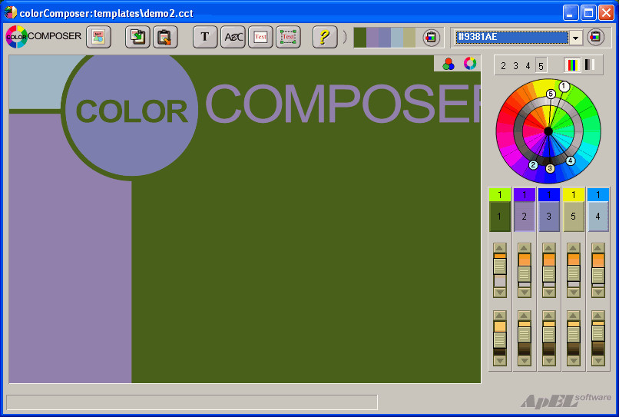Select the purple swatch labeled 2

pyautogui.click(x=525, y=217)
